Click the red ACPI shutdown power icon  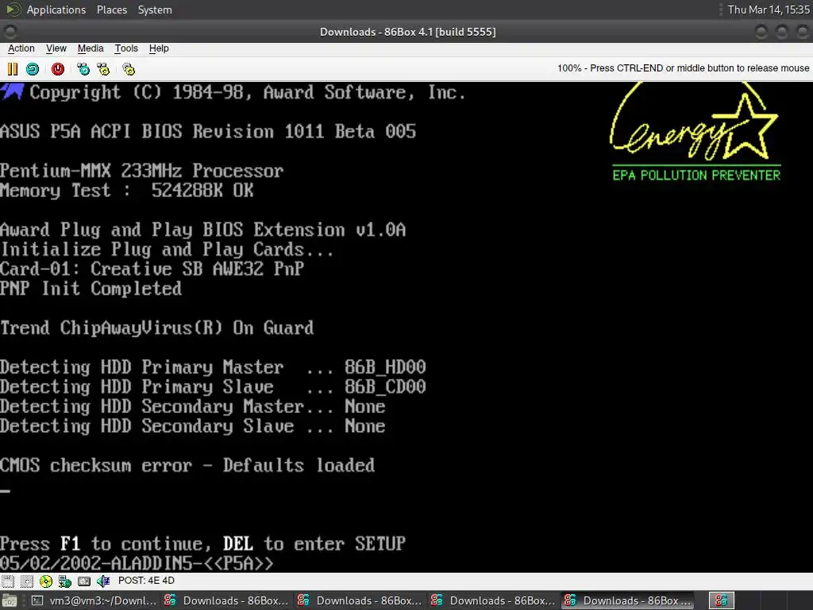coord(57,69)
